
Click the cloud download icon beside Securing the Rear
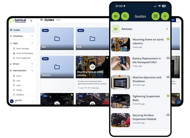tap(168, 115)
